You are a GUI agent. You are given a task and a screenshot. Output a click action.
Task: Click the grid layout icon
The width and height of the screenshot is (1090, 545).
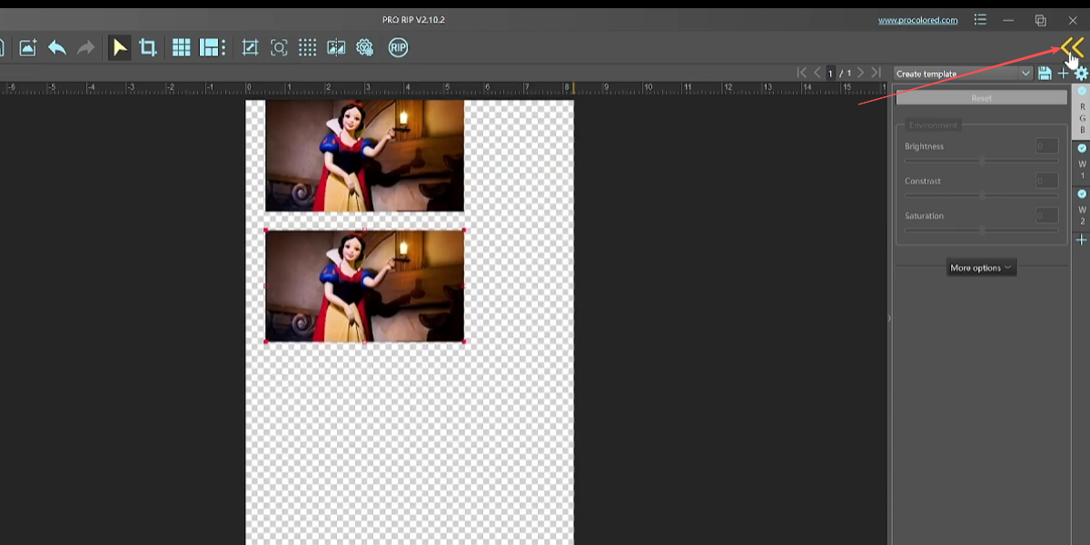pos(181,48)
